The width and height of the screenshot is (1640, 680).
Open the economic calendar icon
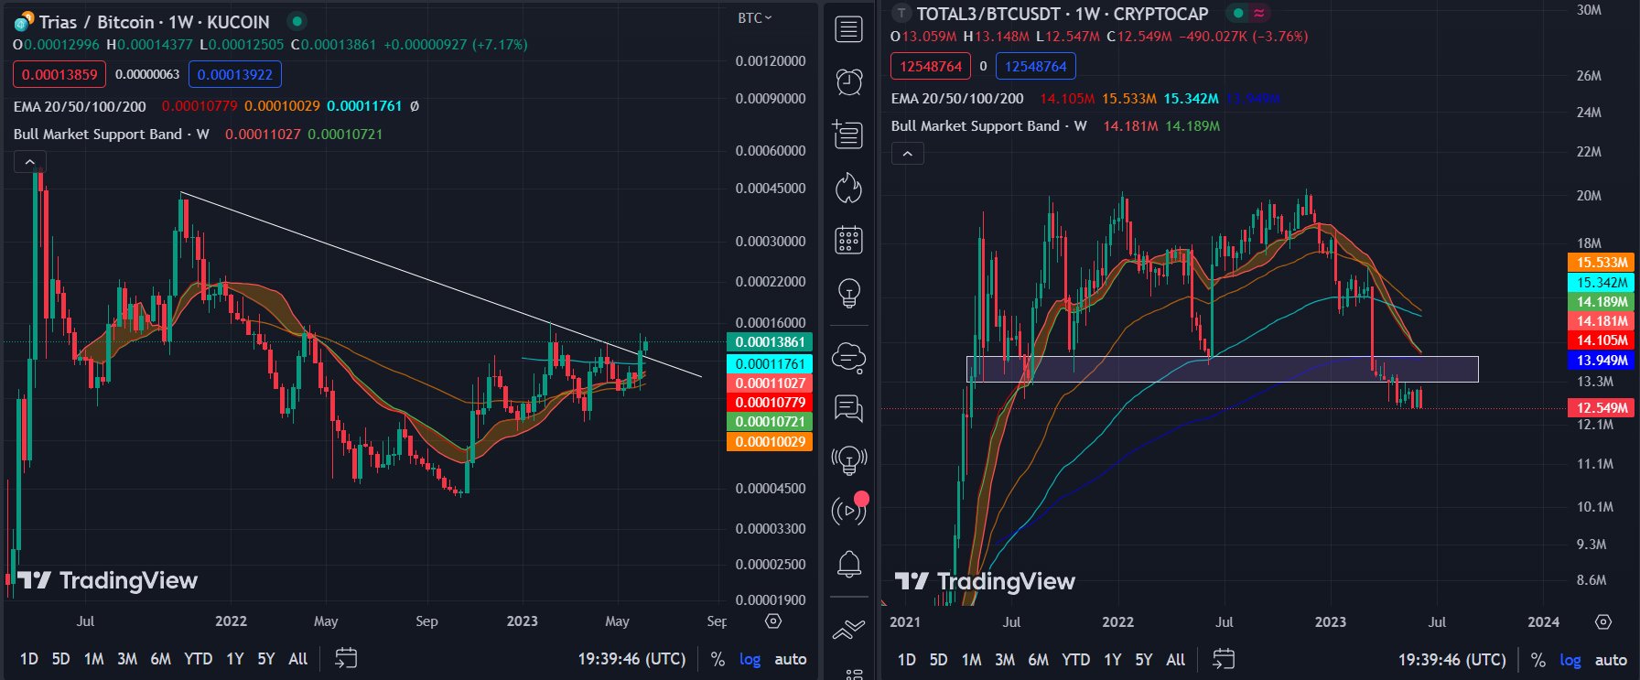point(848,240)
